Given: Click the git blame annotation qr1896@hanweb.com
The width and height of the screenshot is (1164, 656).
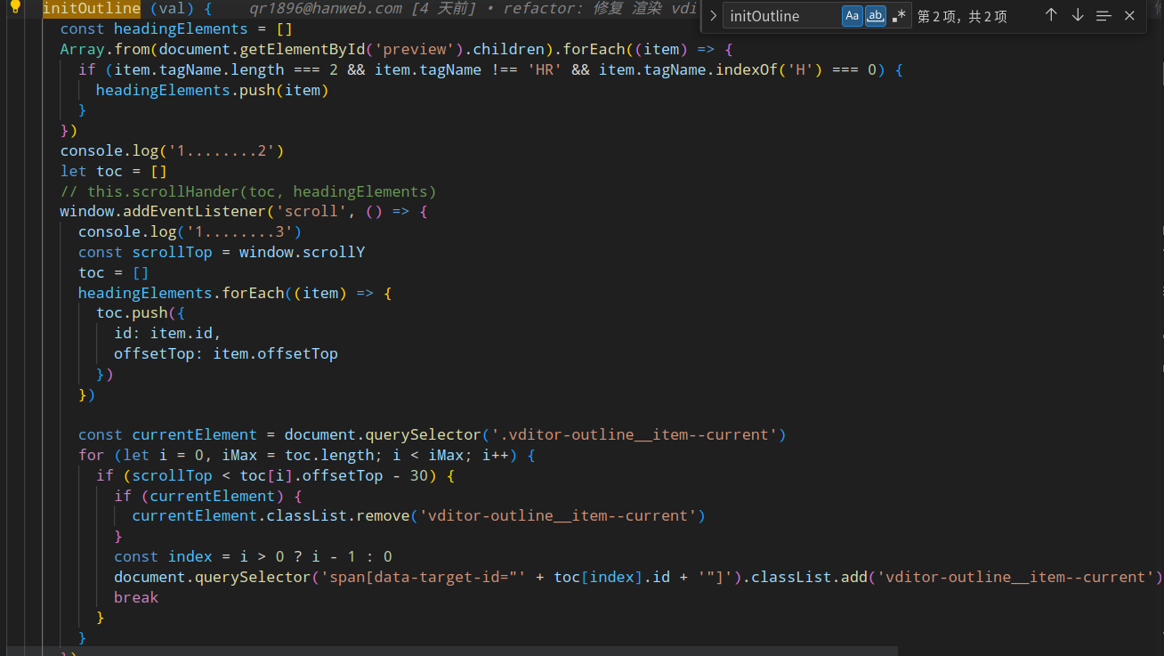Looking at the screenshot, I should click(x=325, y=9).
